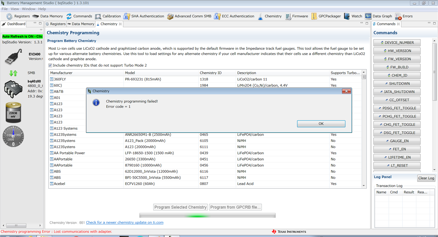Open Calibration tool

(108, 16)
